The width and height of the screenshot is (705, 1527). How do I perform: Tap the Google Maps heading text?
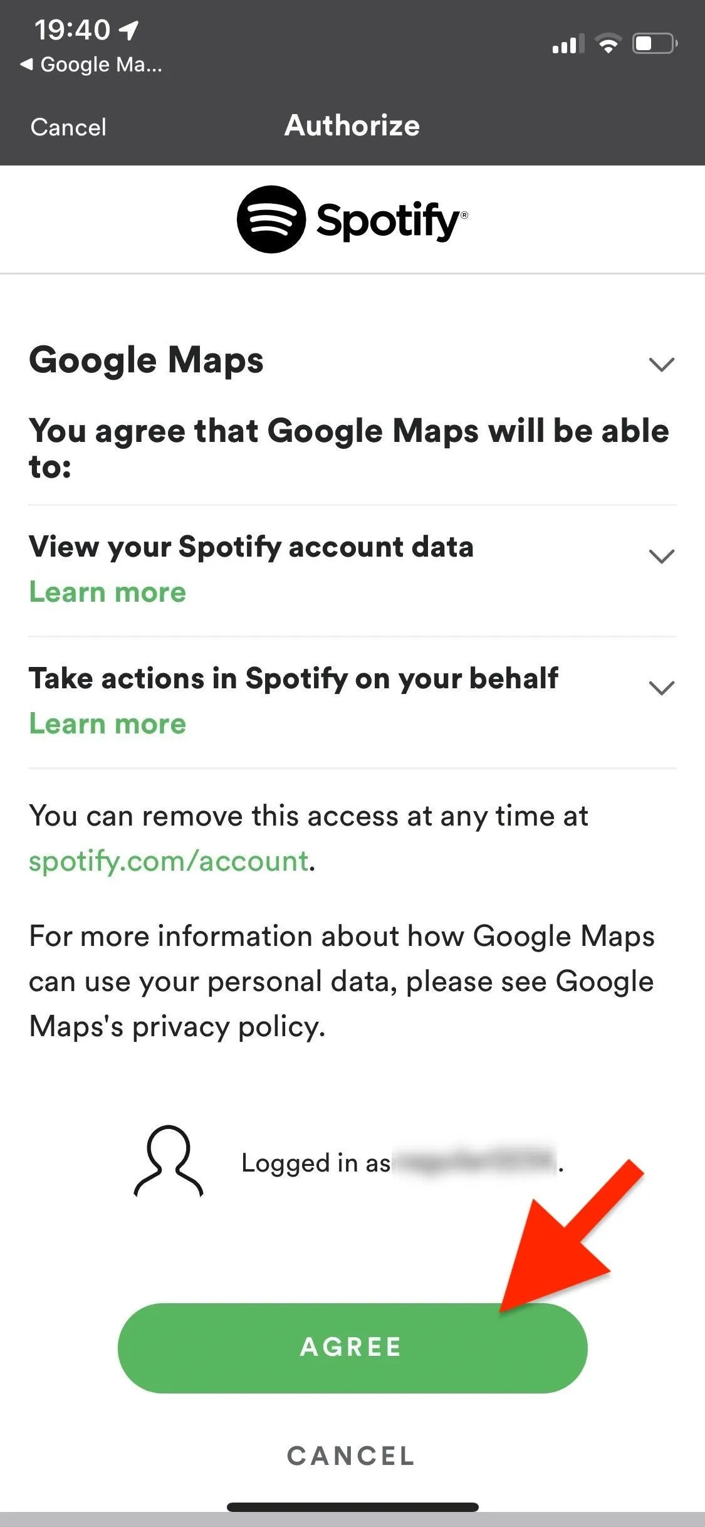point(147,360)
